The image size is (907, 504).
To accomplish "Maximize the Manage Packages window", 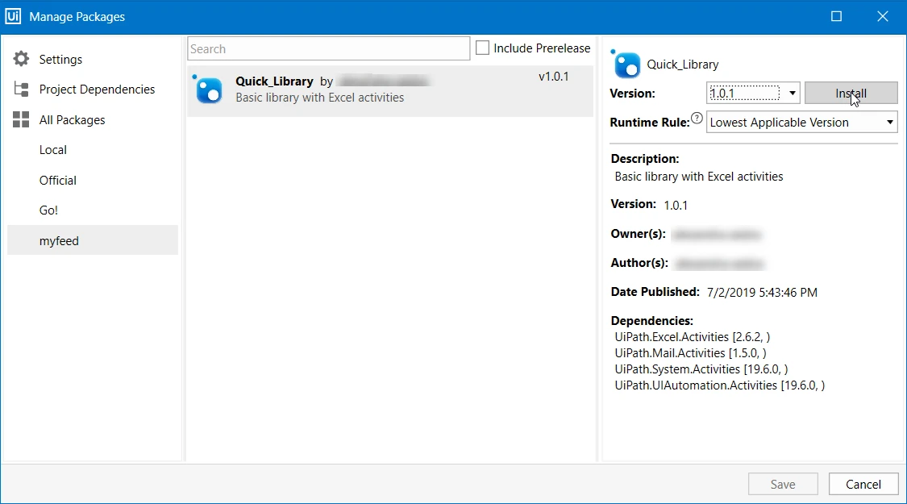I will 836,16.
